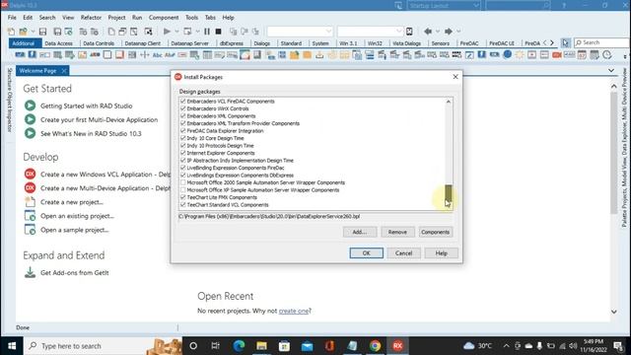Click Cancel in Install Packages dialog

point(403,253)
